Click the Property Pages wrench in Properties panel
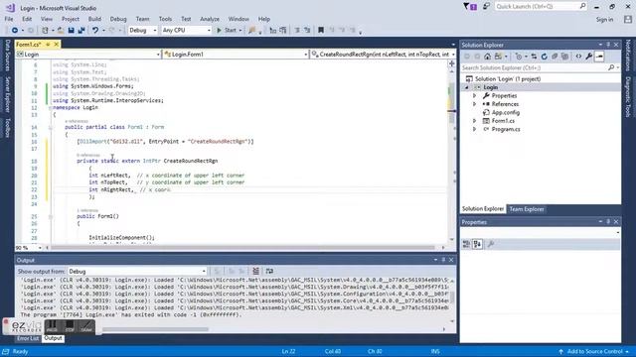 [x=491, y=244]
